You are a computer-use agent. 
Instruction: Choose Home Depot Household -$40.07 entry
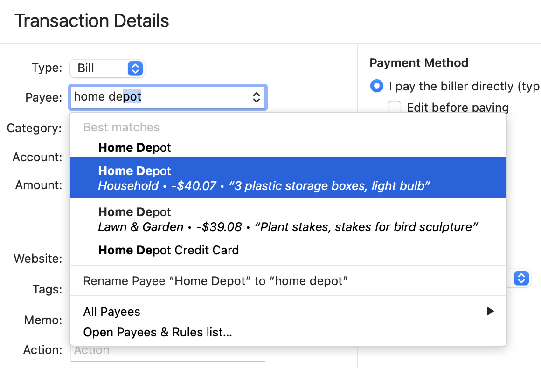[288, 178]
